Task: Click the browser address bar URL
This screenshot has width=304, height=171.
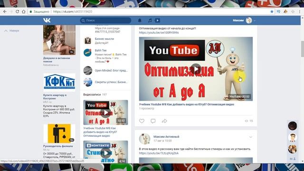Action: (x=73, y=11)
